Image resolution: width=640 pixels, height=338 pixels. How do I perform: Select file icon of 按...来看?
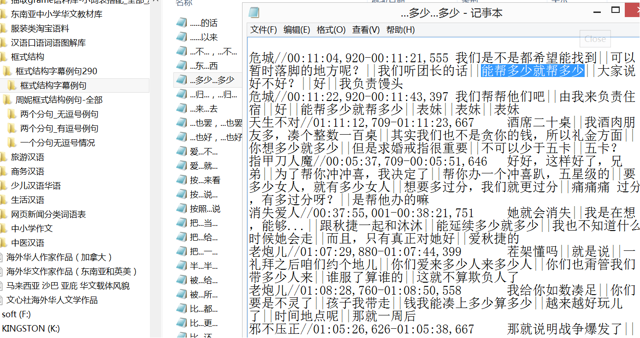click(x=182, y=180)
